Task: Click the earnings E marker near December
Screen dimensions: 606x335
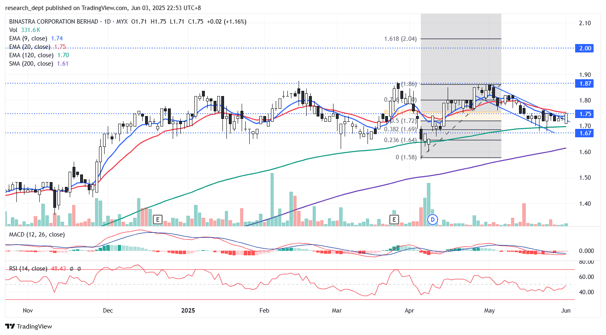Action: point(158,219)
